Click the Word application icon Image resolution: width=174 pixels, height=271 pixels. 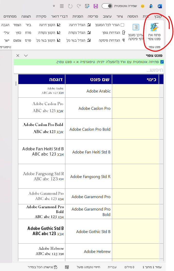point(160,6)
